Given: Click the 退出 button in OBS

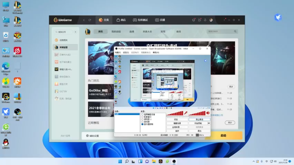Looking at the screenshot, I should coord(199,131).
